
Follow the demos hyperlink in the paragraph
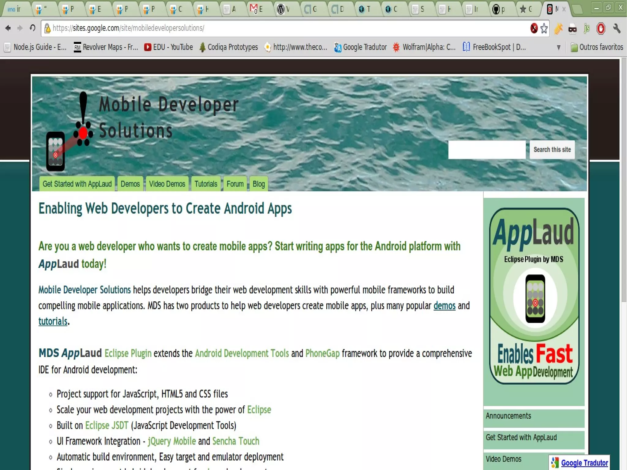pyautogui.click(x=444, y=306)
